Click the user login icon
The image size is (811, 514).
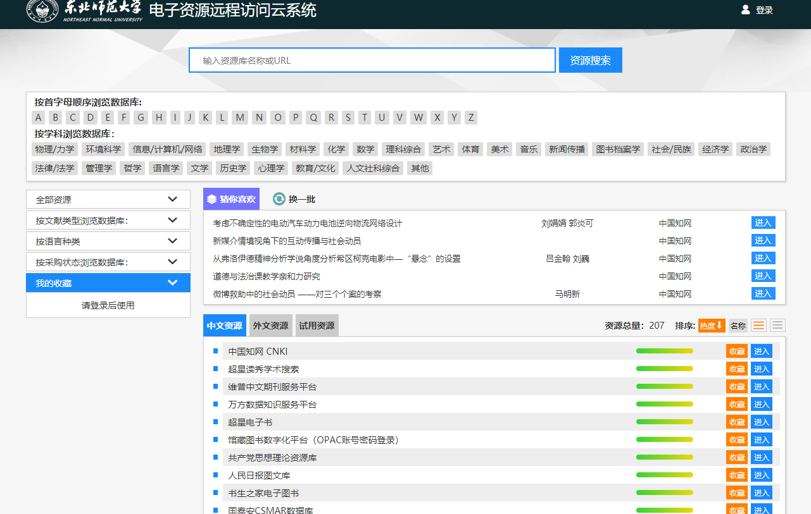click(x=745, y=10)
